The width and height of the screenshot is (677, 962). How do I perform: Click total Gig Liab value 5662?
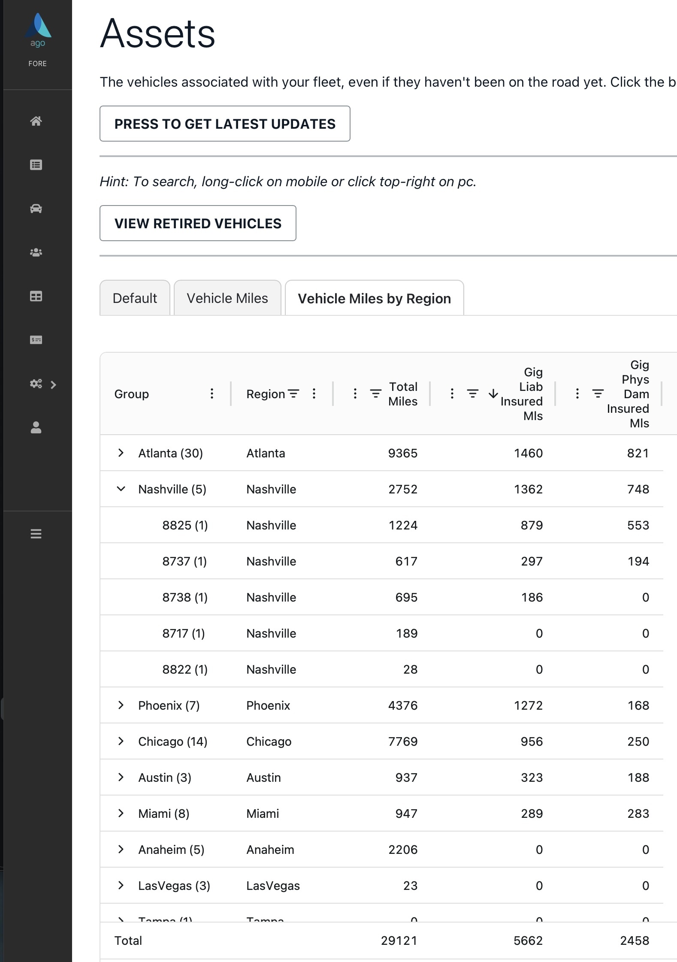(x=528, y=941)
